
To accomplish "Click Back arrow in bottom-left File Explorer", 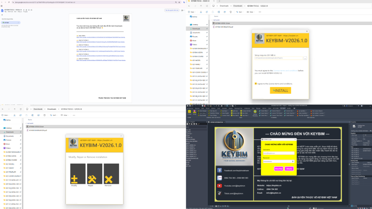I will 2,109.
